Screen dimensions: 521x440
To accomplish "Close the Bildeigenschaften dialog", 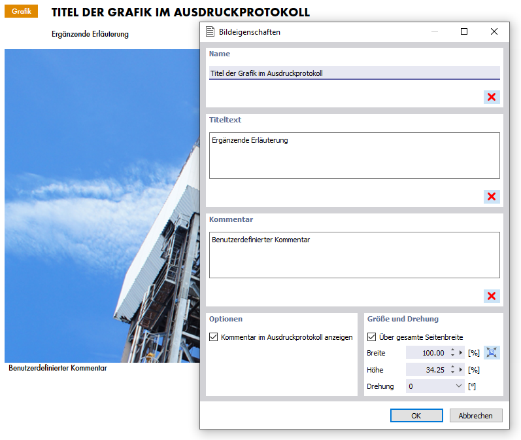I will click(494, 31).
